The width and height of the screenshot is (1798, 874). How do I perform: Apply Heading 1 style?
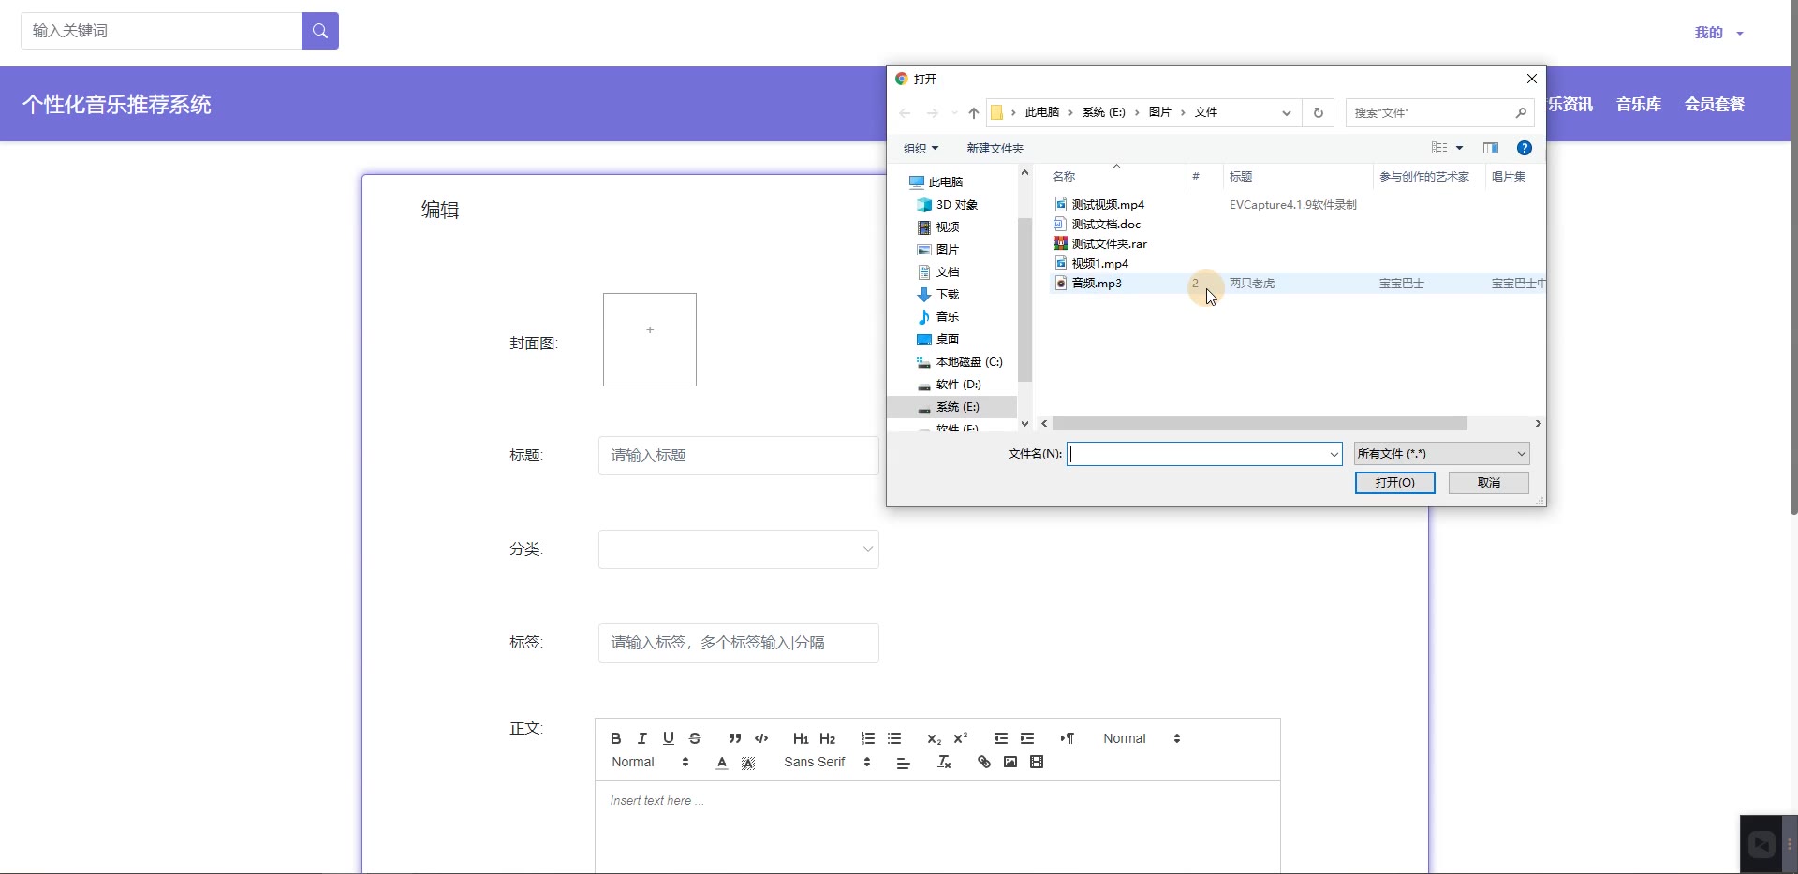[x=801, y=738]
